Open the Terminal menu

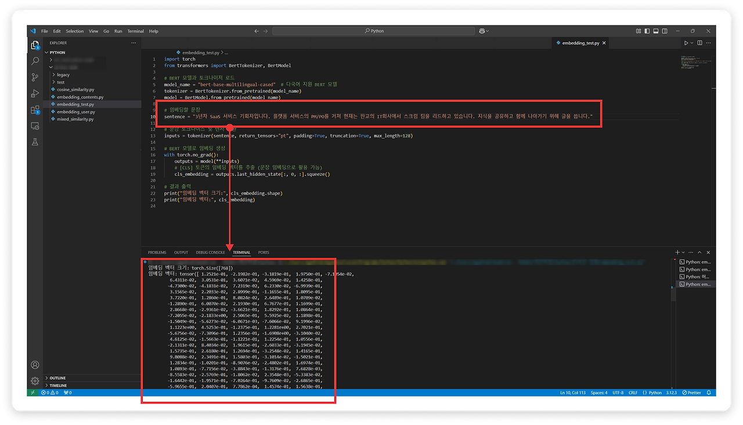pyautogui.click(x=136, y=31)
